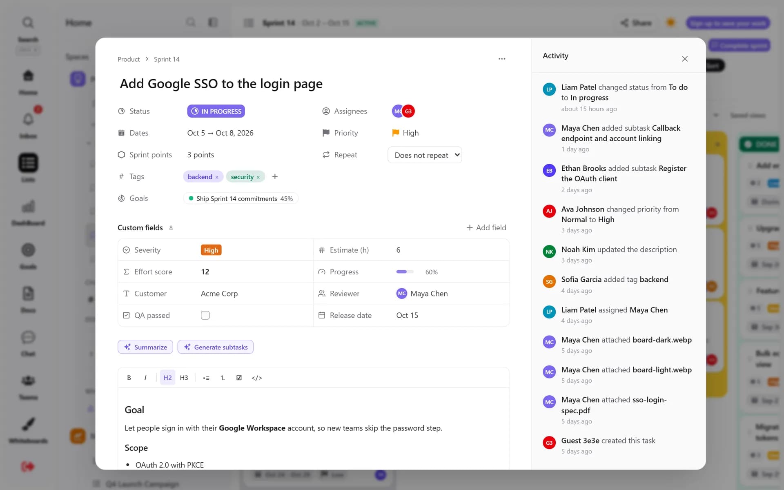Open Teams in the left sidebar

[x=28, y=386]
